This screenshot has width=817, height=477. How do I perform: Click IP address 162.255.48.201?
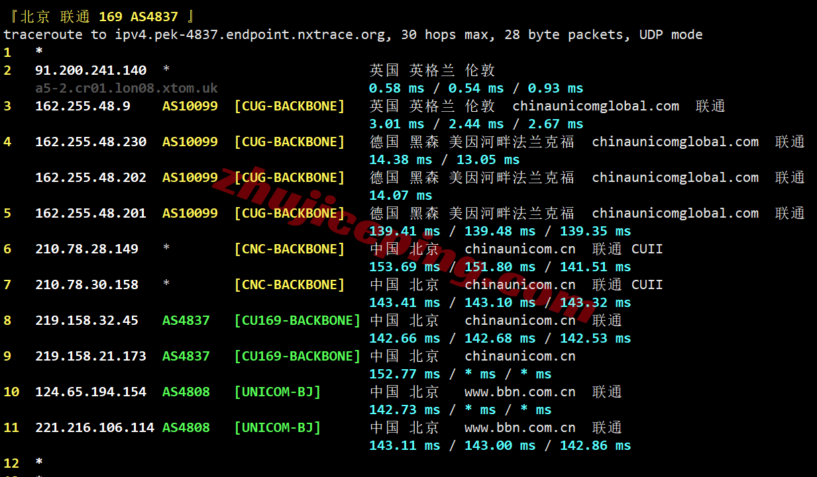click(91, 213)
